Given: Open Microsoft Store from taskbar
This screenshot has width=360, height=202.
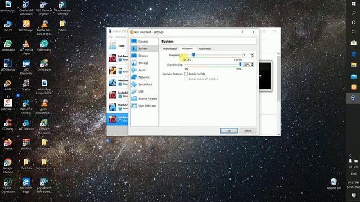Looking at the screenshot, I should click(x=354, y=43).
